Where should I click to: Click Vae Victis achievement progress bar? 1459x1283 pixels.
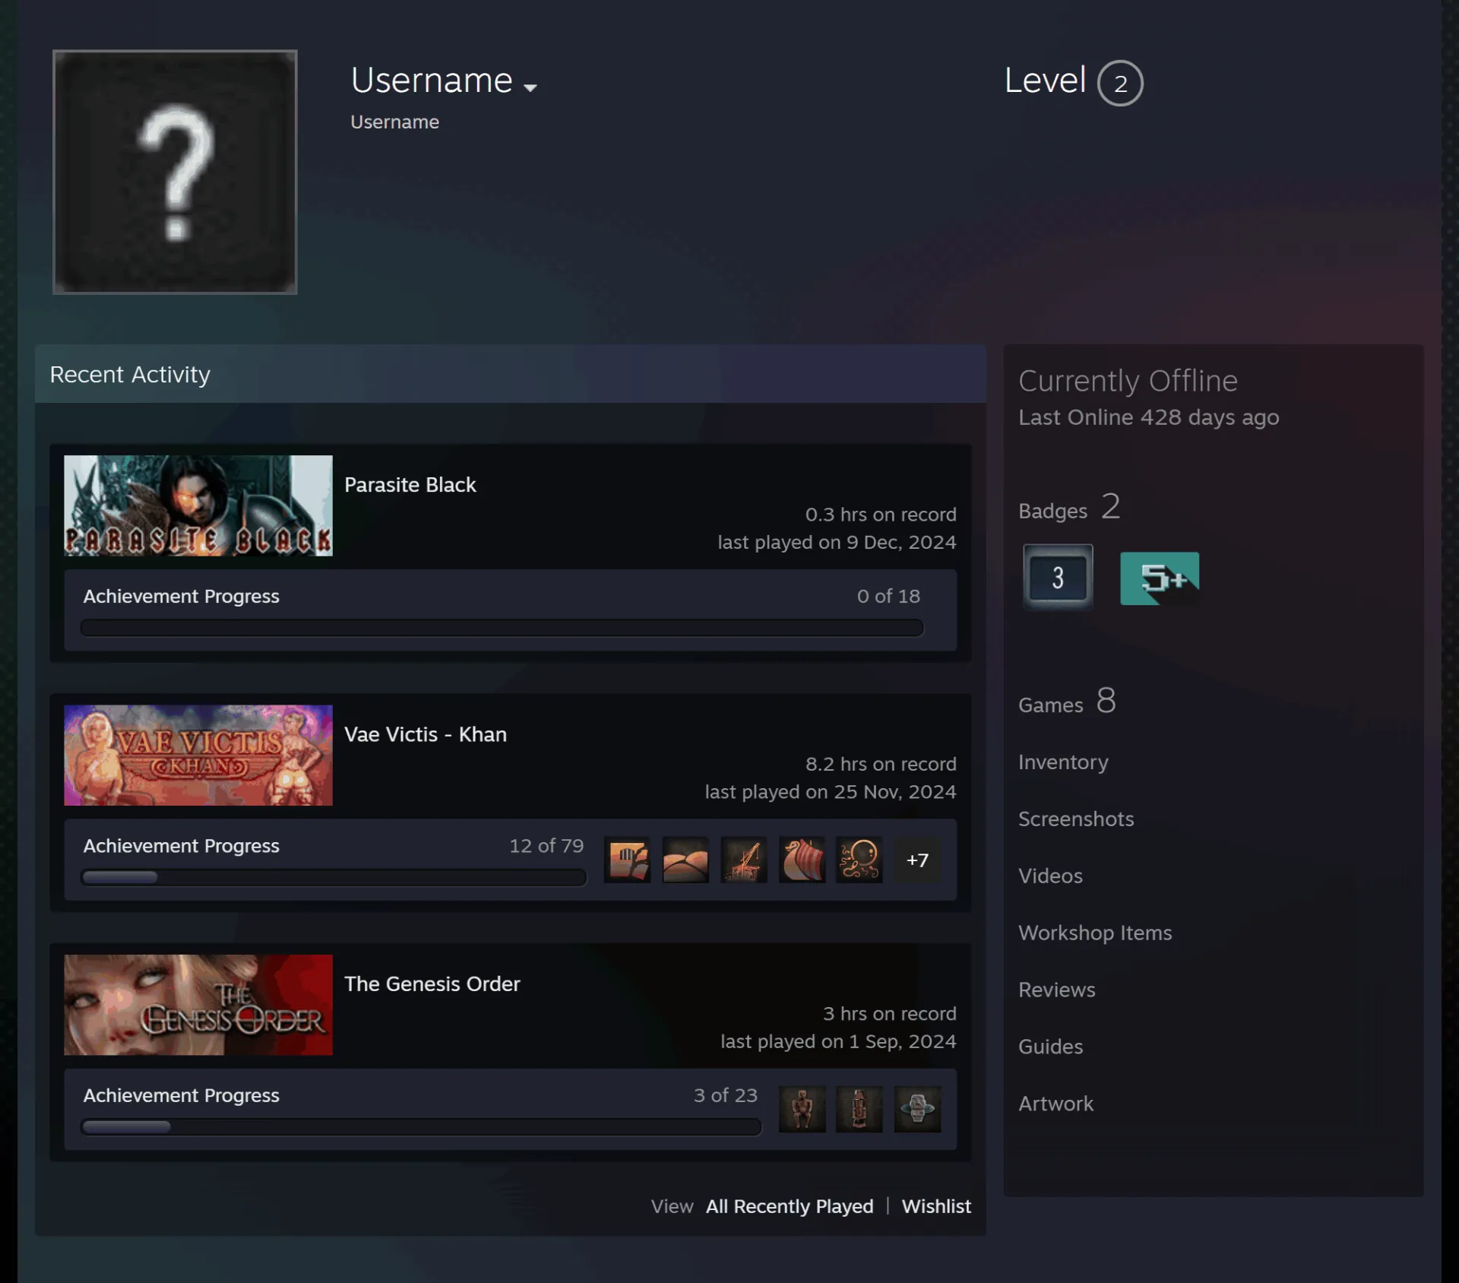(334, 877)
